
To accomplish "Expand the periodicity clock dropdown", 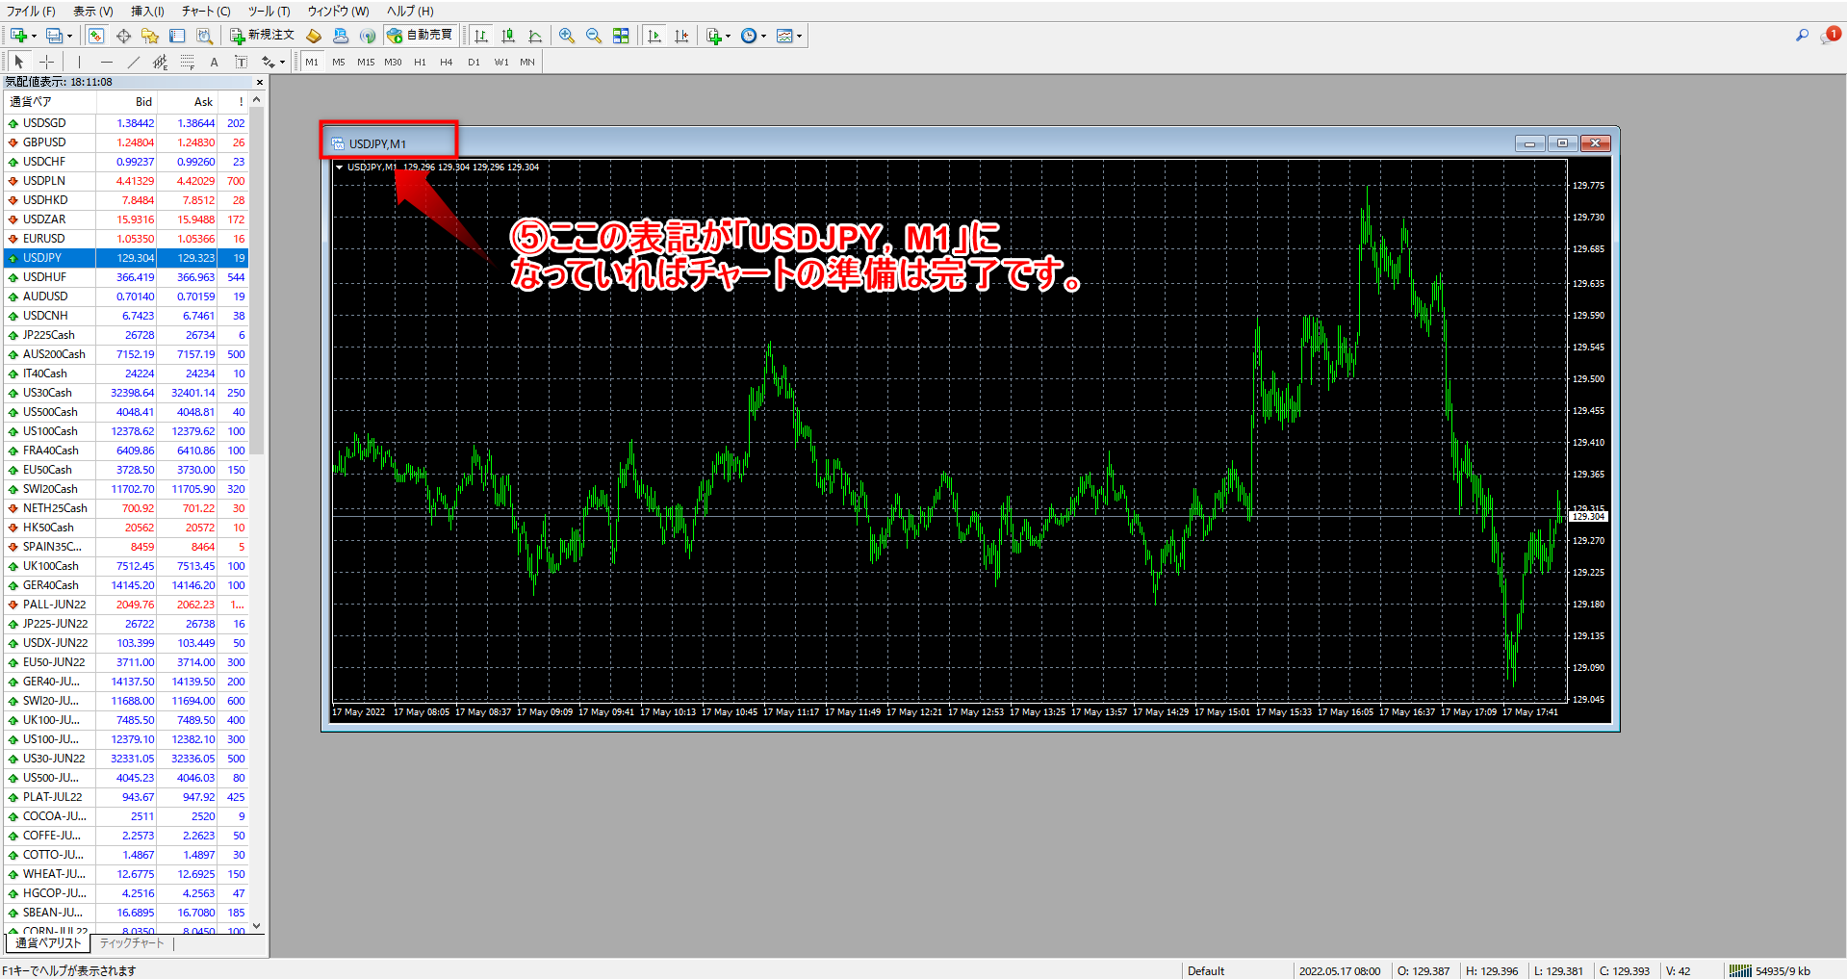I will (x=764, y=37).
